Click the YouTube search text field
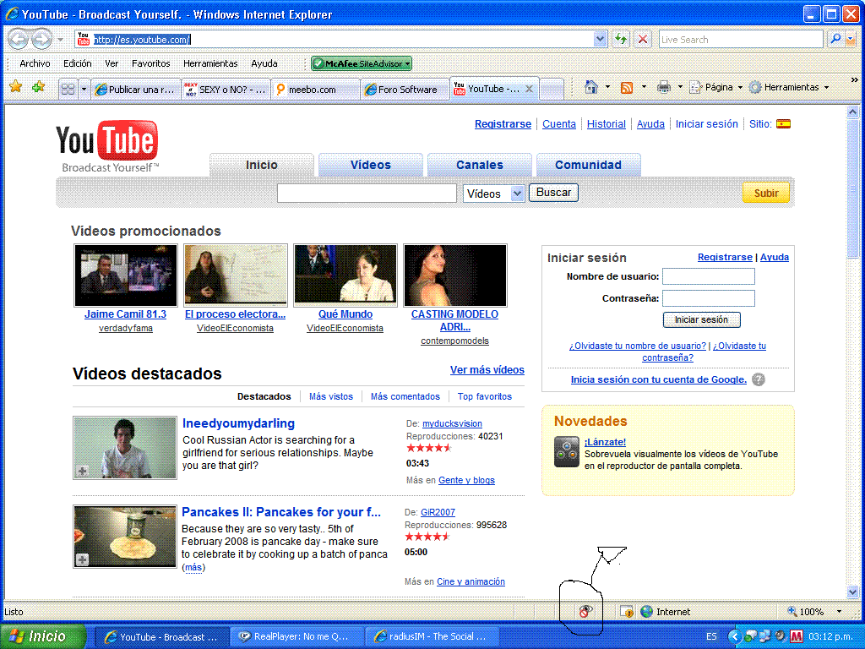Viewport: 865px width, 649px height. coord(367,194)
